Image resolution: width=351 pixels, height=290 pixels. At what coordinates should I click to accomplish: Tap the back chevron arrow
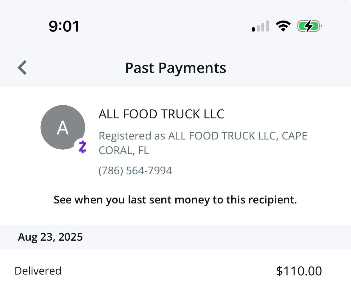22,68
